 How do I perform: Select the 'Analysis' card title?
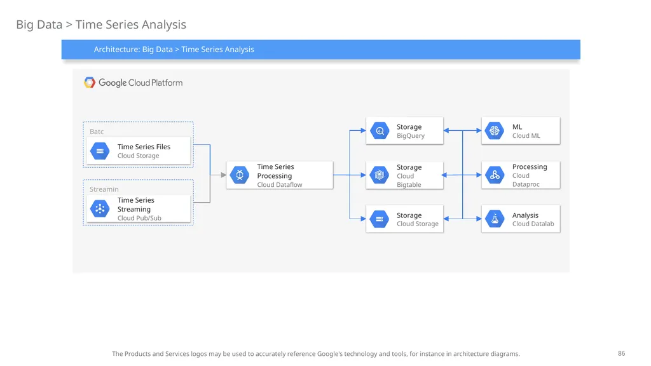525,215
